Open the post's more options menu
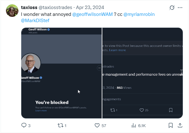Viewport: 189px width, 133px height. [180, 7]
